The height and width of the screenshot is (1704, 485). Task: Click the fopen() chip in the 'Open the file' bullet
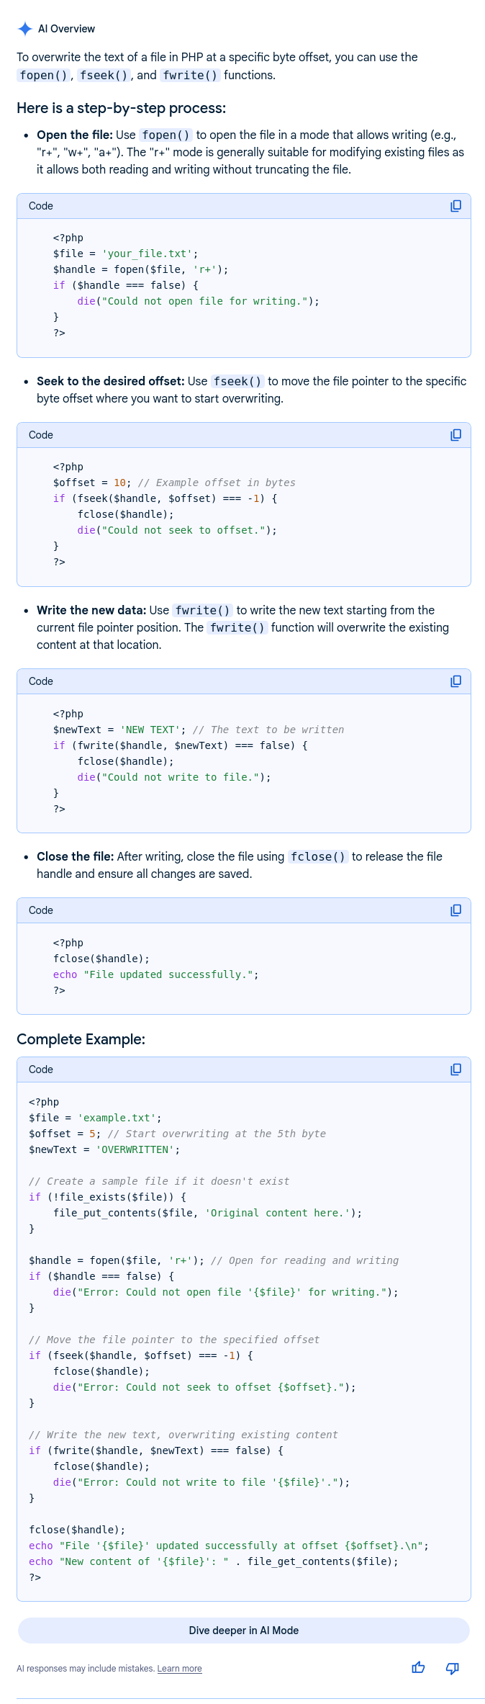click(166, 135)
